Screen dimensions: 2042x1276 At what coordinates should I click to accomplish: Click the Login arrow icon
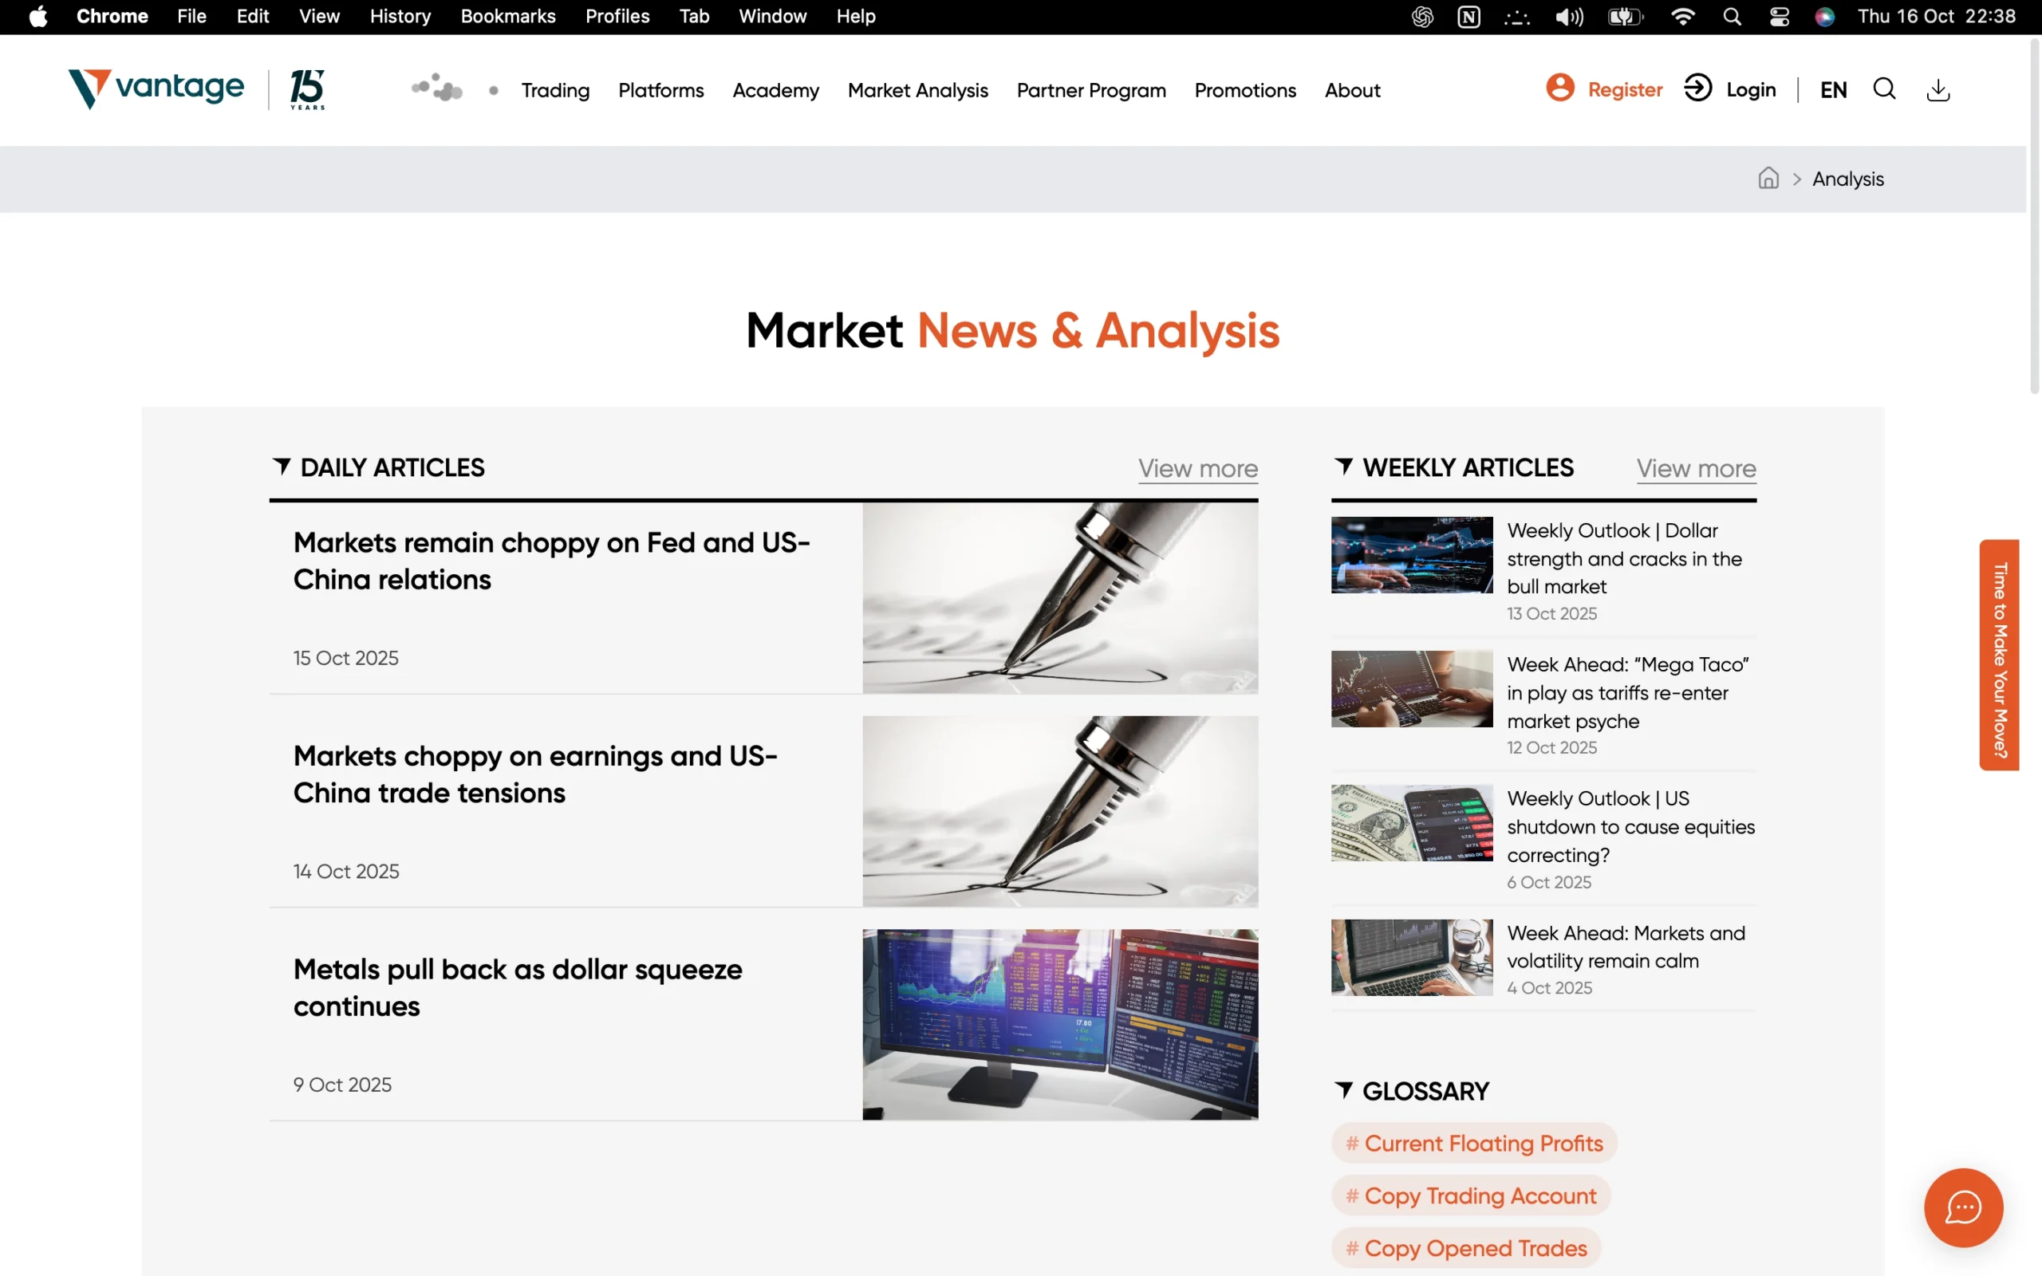coord(1697,88)
